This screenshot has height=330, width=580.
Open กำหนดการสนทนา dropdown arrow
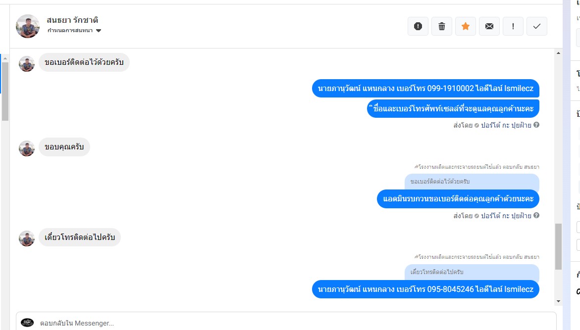tap(99, 31)
